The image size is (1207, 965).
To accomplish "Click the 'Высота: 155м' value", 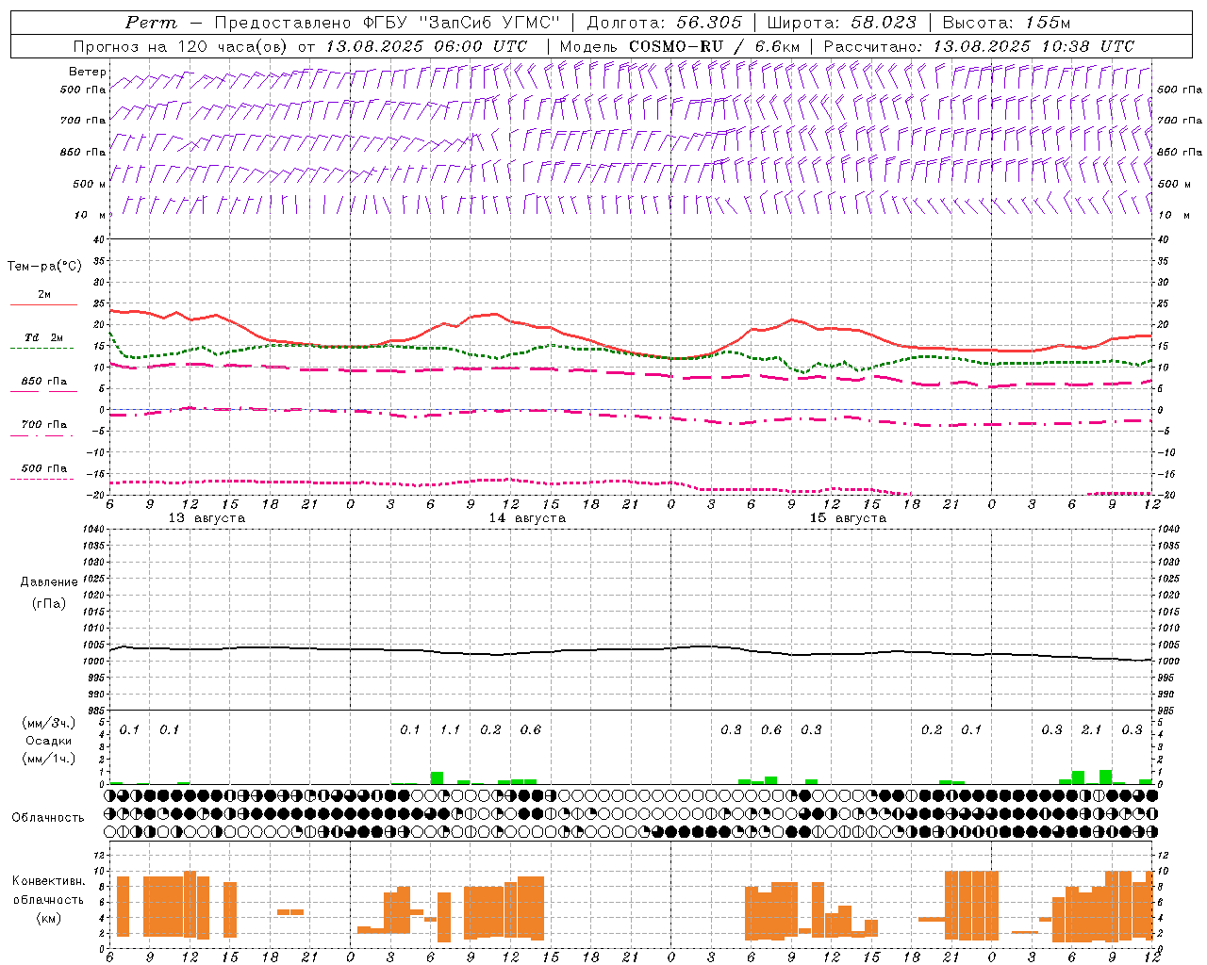I will click(x=1006, y=23).
